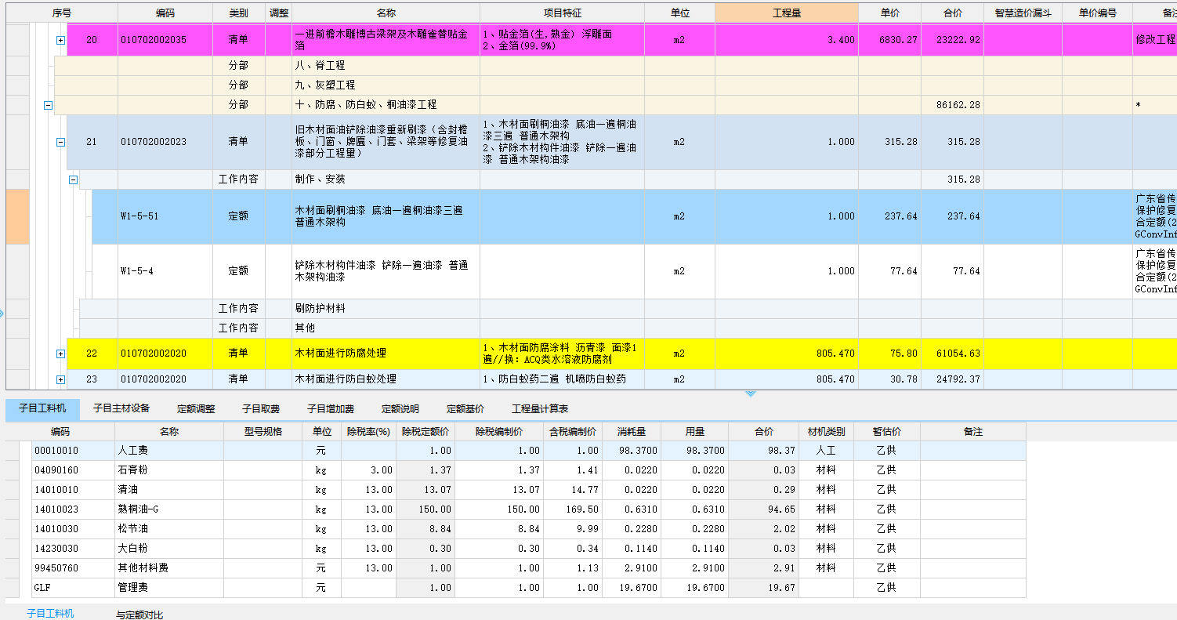Click the 单价编号 column header
This screenshot has height=620, width=1177.
tap(1097, 14)
